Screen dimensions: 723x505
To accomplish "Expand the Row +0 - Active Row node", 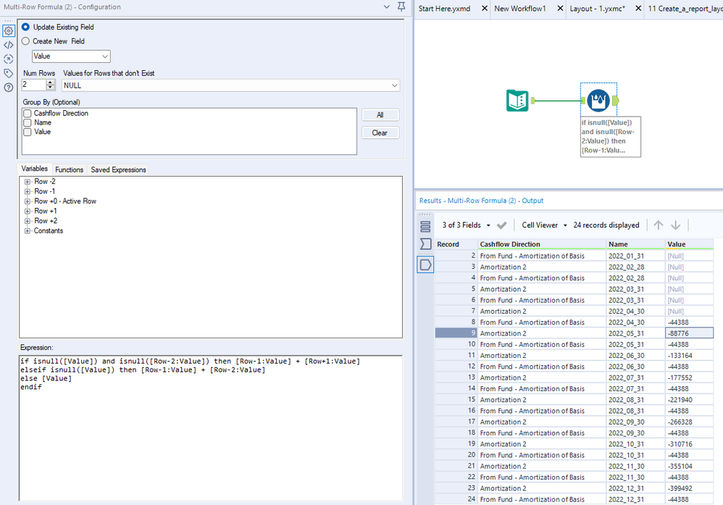I will click(x=28, y=201).
